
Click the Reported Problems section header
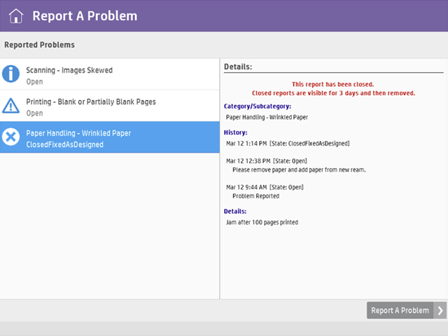click(39, 45)
